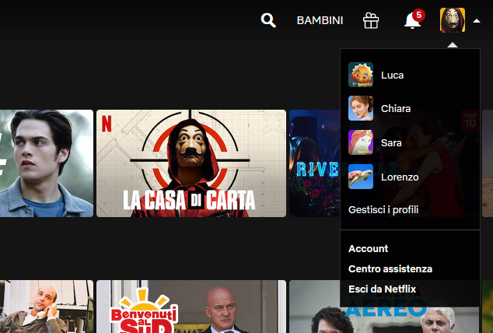Open the Account menu entry
The height and width of the screenshot is (333, 493).
click(368, 249)
